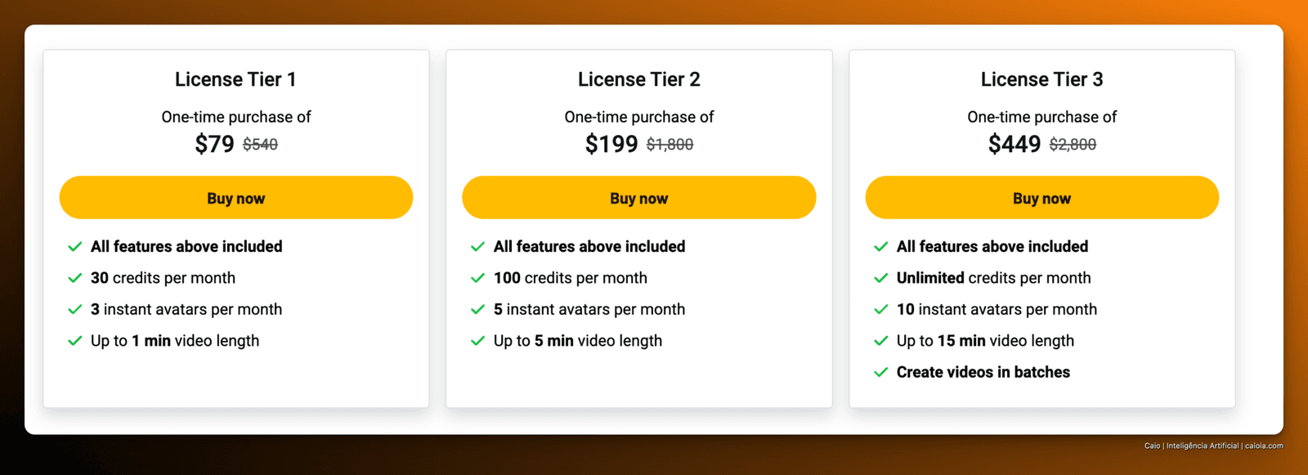Click Tier 1's All features above included text
Viewport: 1308px width, 475px height.
186,246
